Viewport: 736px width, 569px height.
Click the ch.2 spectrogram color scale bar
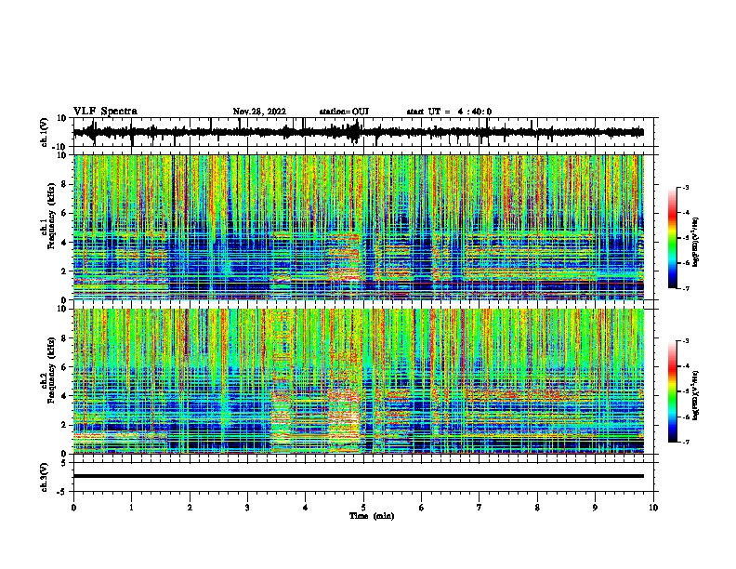coord(672,391)
